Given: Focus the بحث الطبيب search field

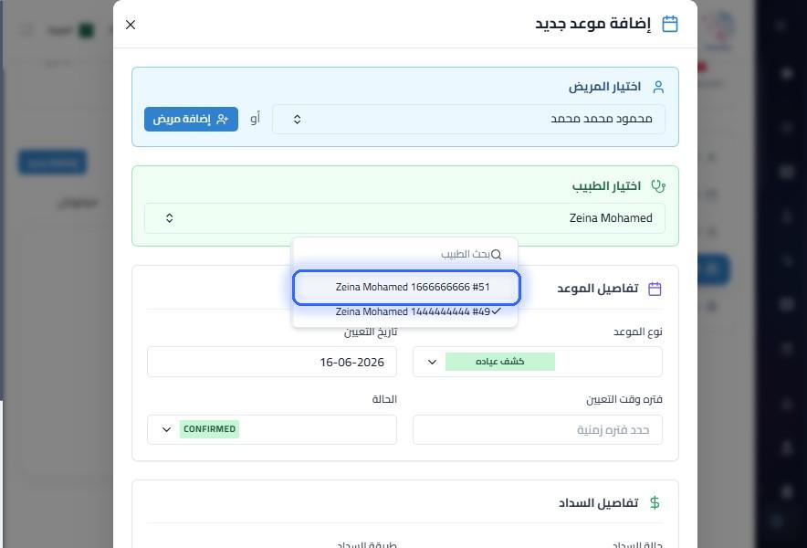Looking at the screenshot, I should (x=405, y=254).
